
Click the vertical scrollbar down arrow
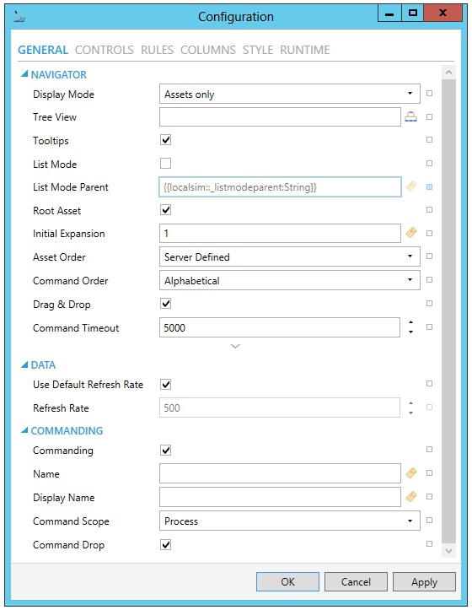click(x=448, y=550)
